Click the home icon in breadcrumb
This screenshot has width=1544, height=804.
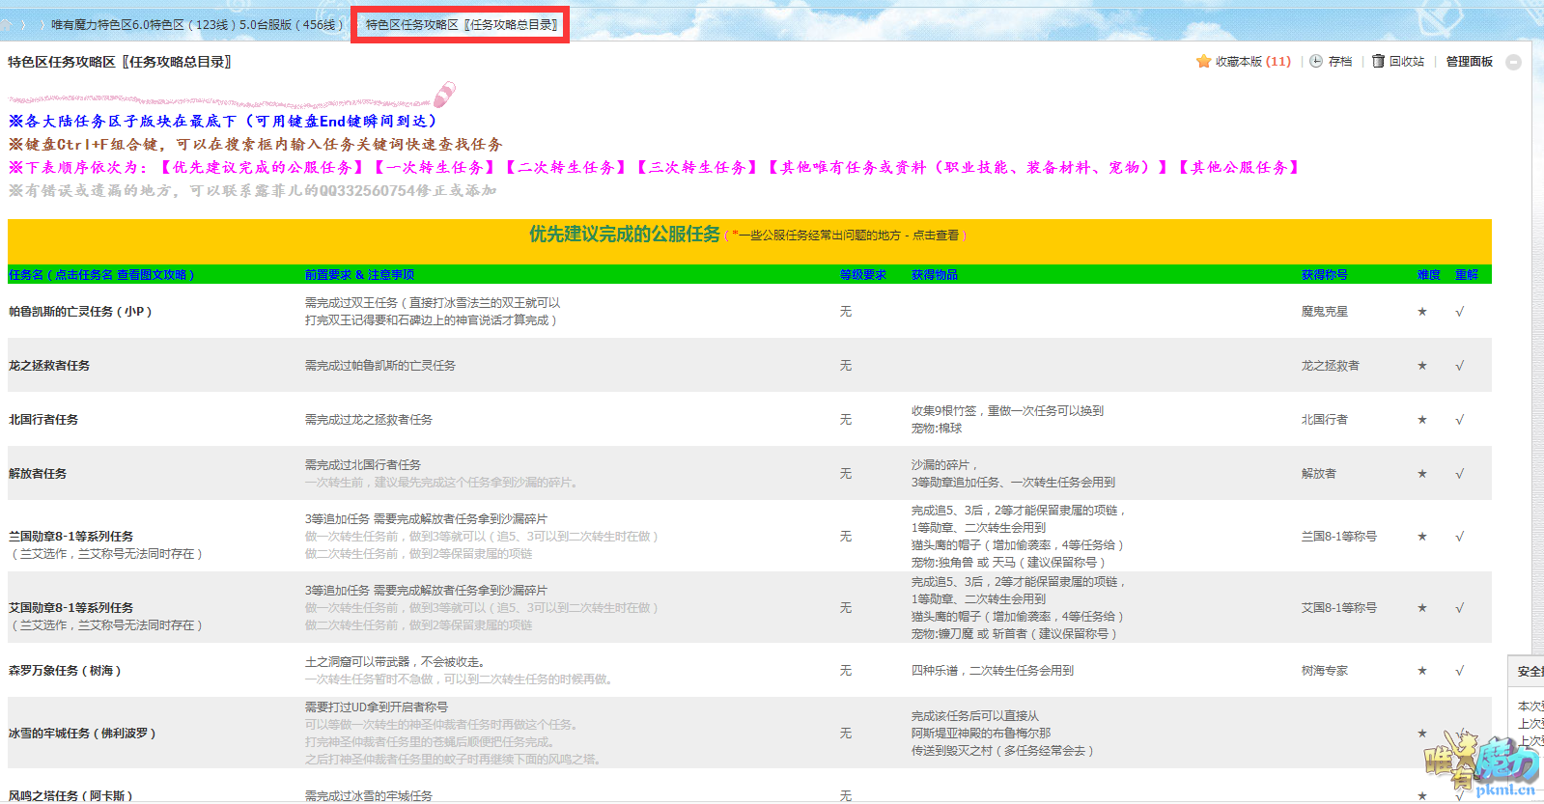(6, 24)
